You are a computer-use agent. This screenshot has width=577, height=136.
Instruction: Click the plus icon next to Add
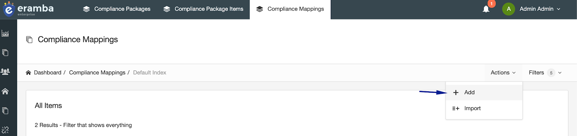[456, 93]
